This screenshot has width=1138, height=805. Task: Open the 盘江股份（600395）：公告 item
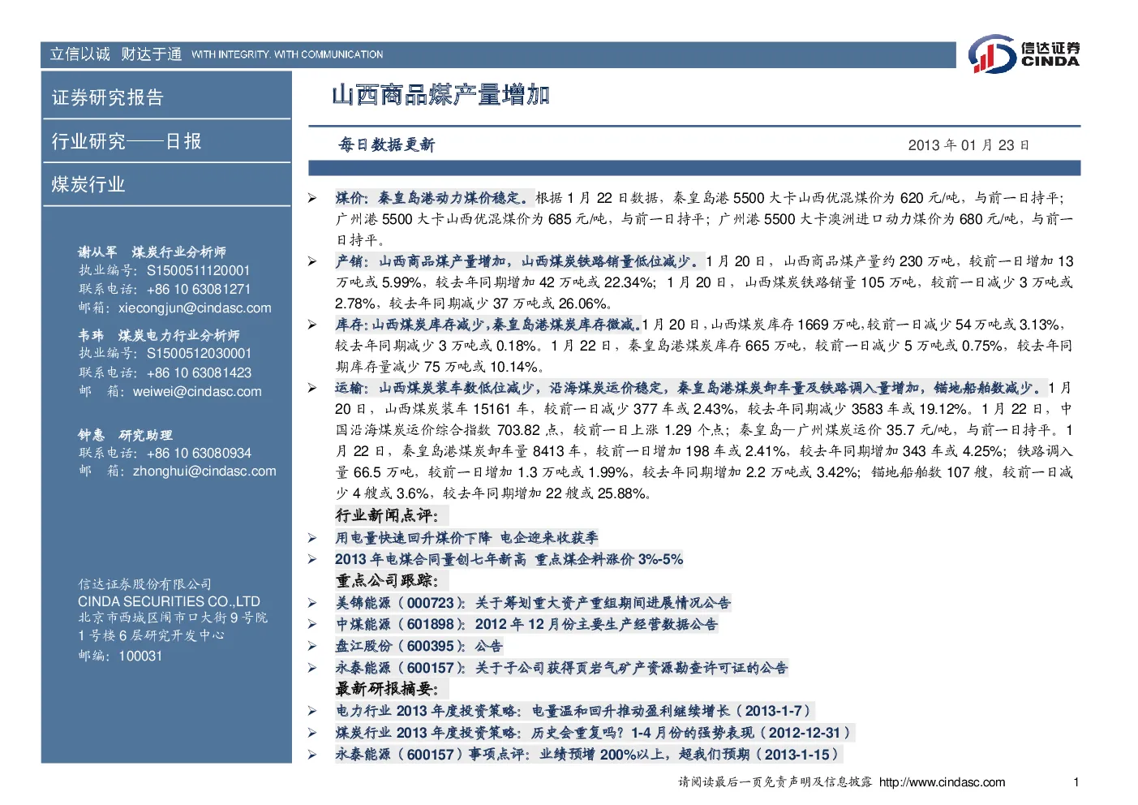(419, 646)
